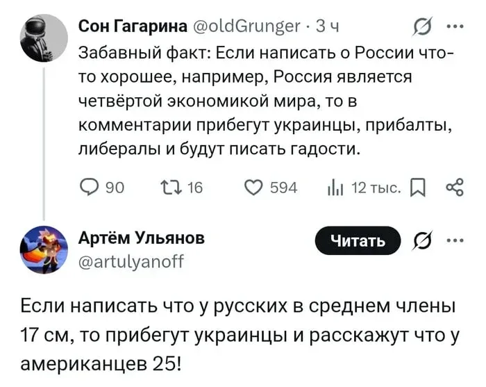
Task: Click Grok icon on Сон Гагарина tweet
Action: click(x=421, y=29)
